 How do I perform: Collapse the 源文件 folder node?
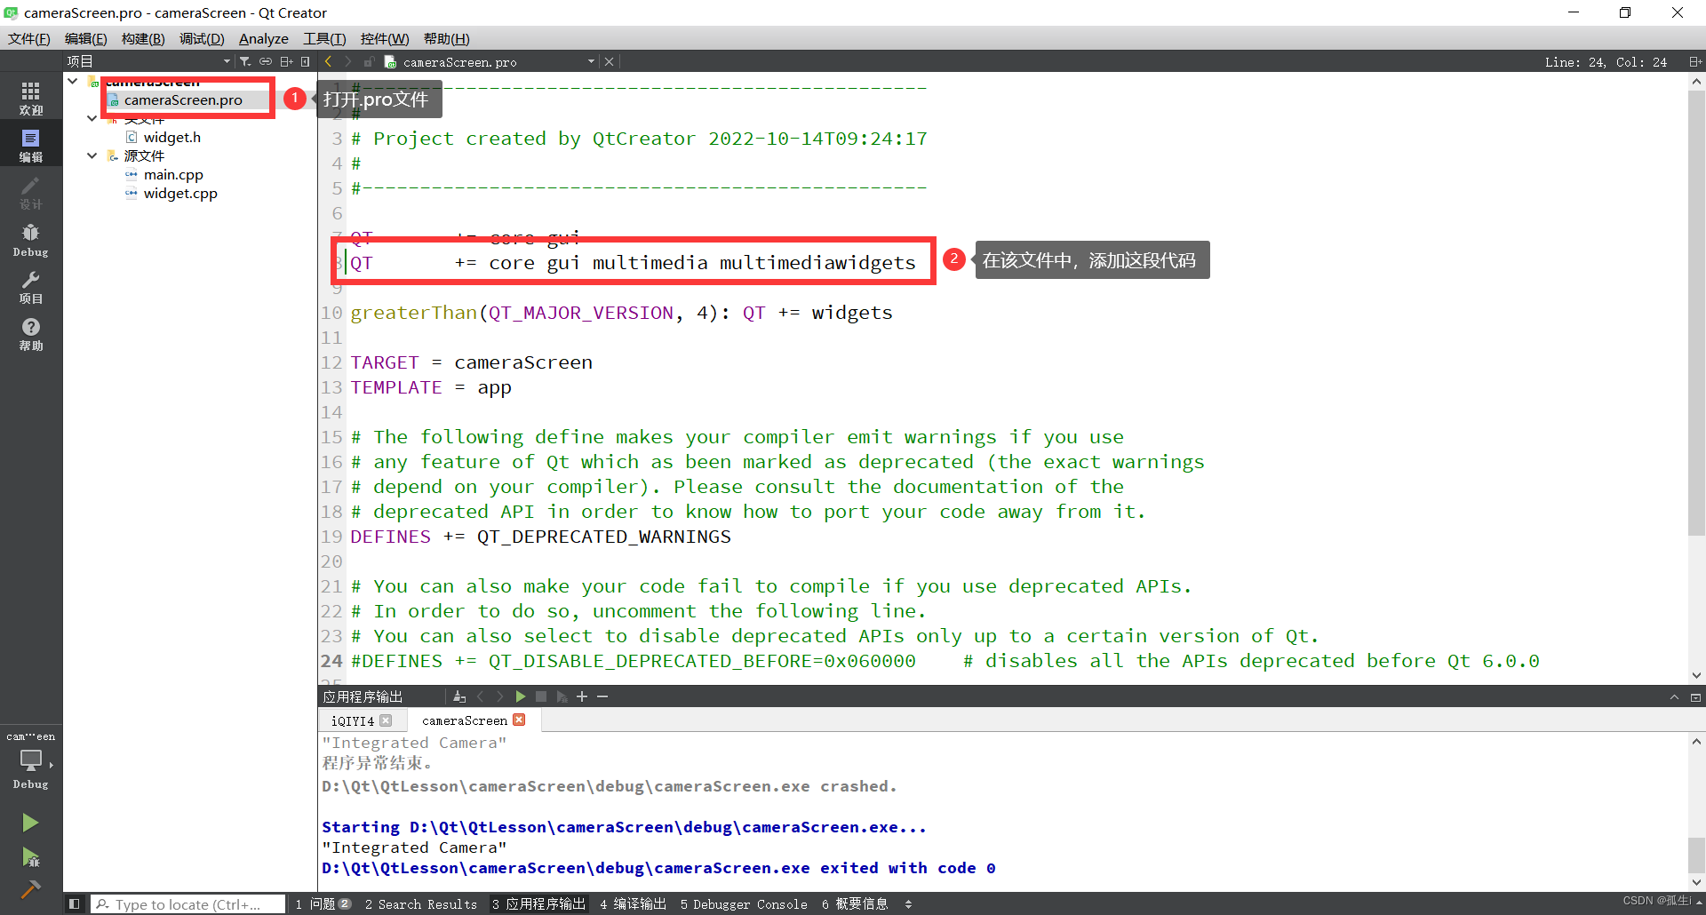click(92, 155)
